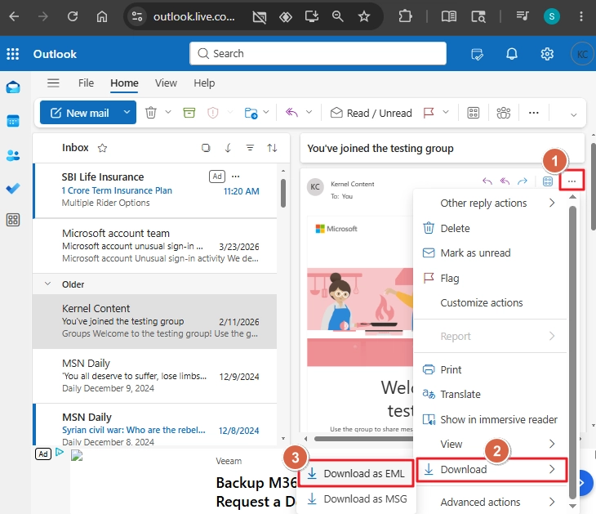The image size is (596, 514).
Task: Open Calendar from the left rail
Action: (x=13, y=122)
